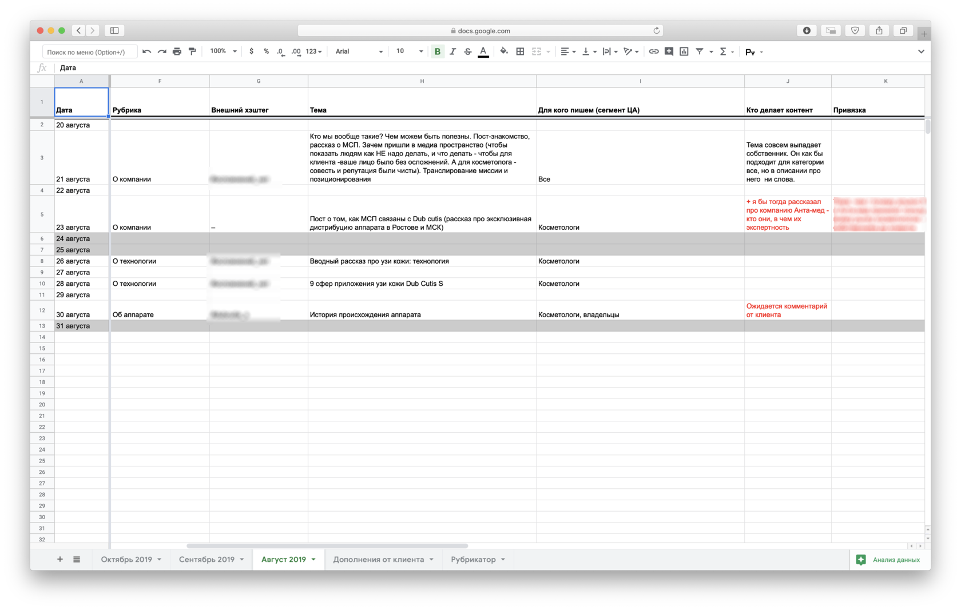
Task: Select cell Ожидается комментарий от клиента
Action: coord(788,310)
